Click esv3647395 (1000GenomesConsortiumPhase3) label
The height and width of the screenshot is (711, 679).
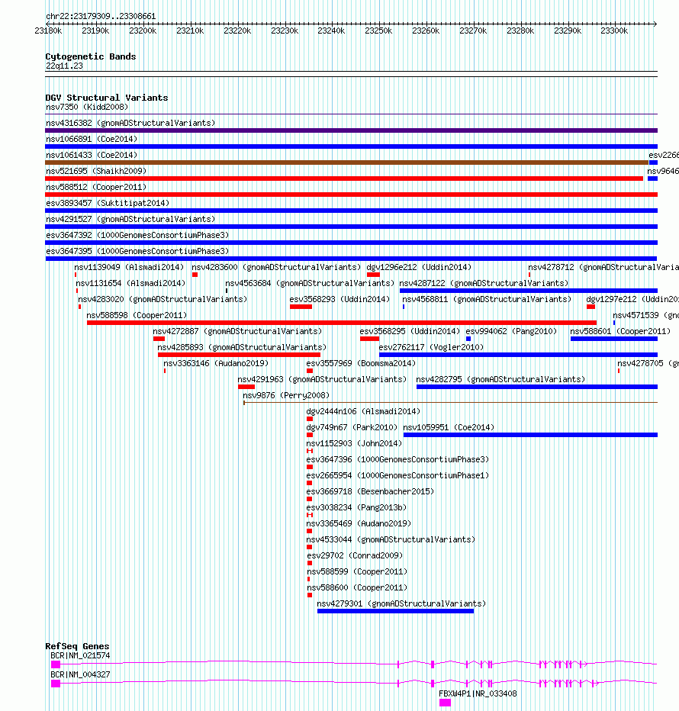click(x=137, y=251)
